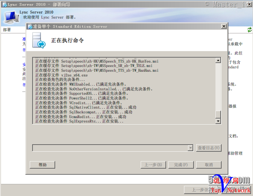Click the VCredist prerequisite log line
The image size is (253, 196).
tap(79, 103)
